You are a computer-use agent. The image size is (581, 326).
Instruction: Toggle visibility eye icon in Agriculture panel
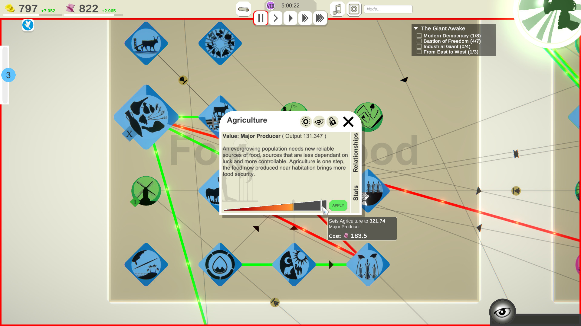click(x=319, y=121)
